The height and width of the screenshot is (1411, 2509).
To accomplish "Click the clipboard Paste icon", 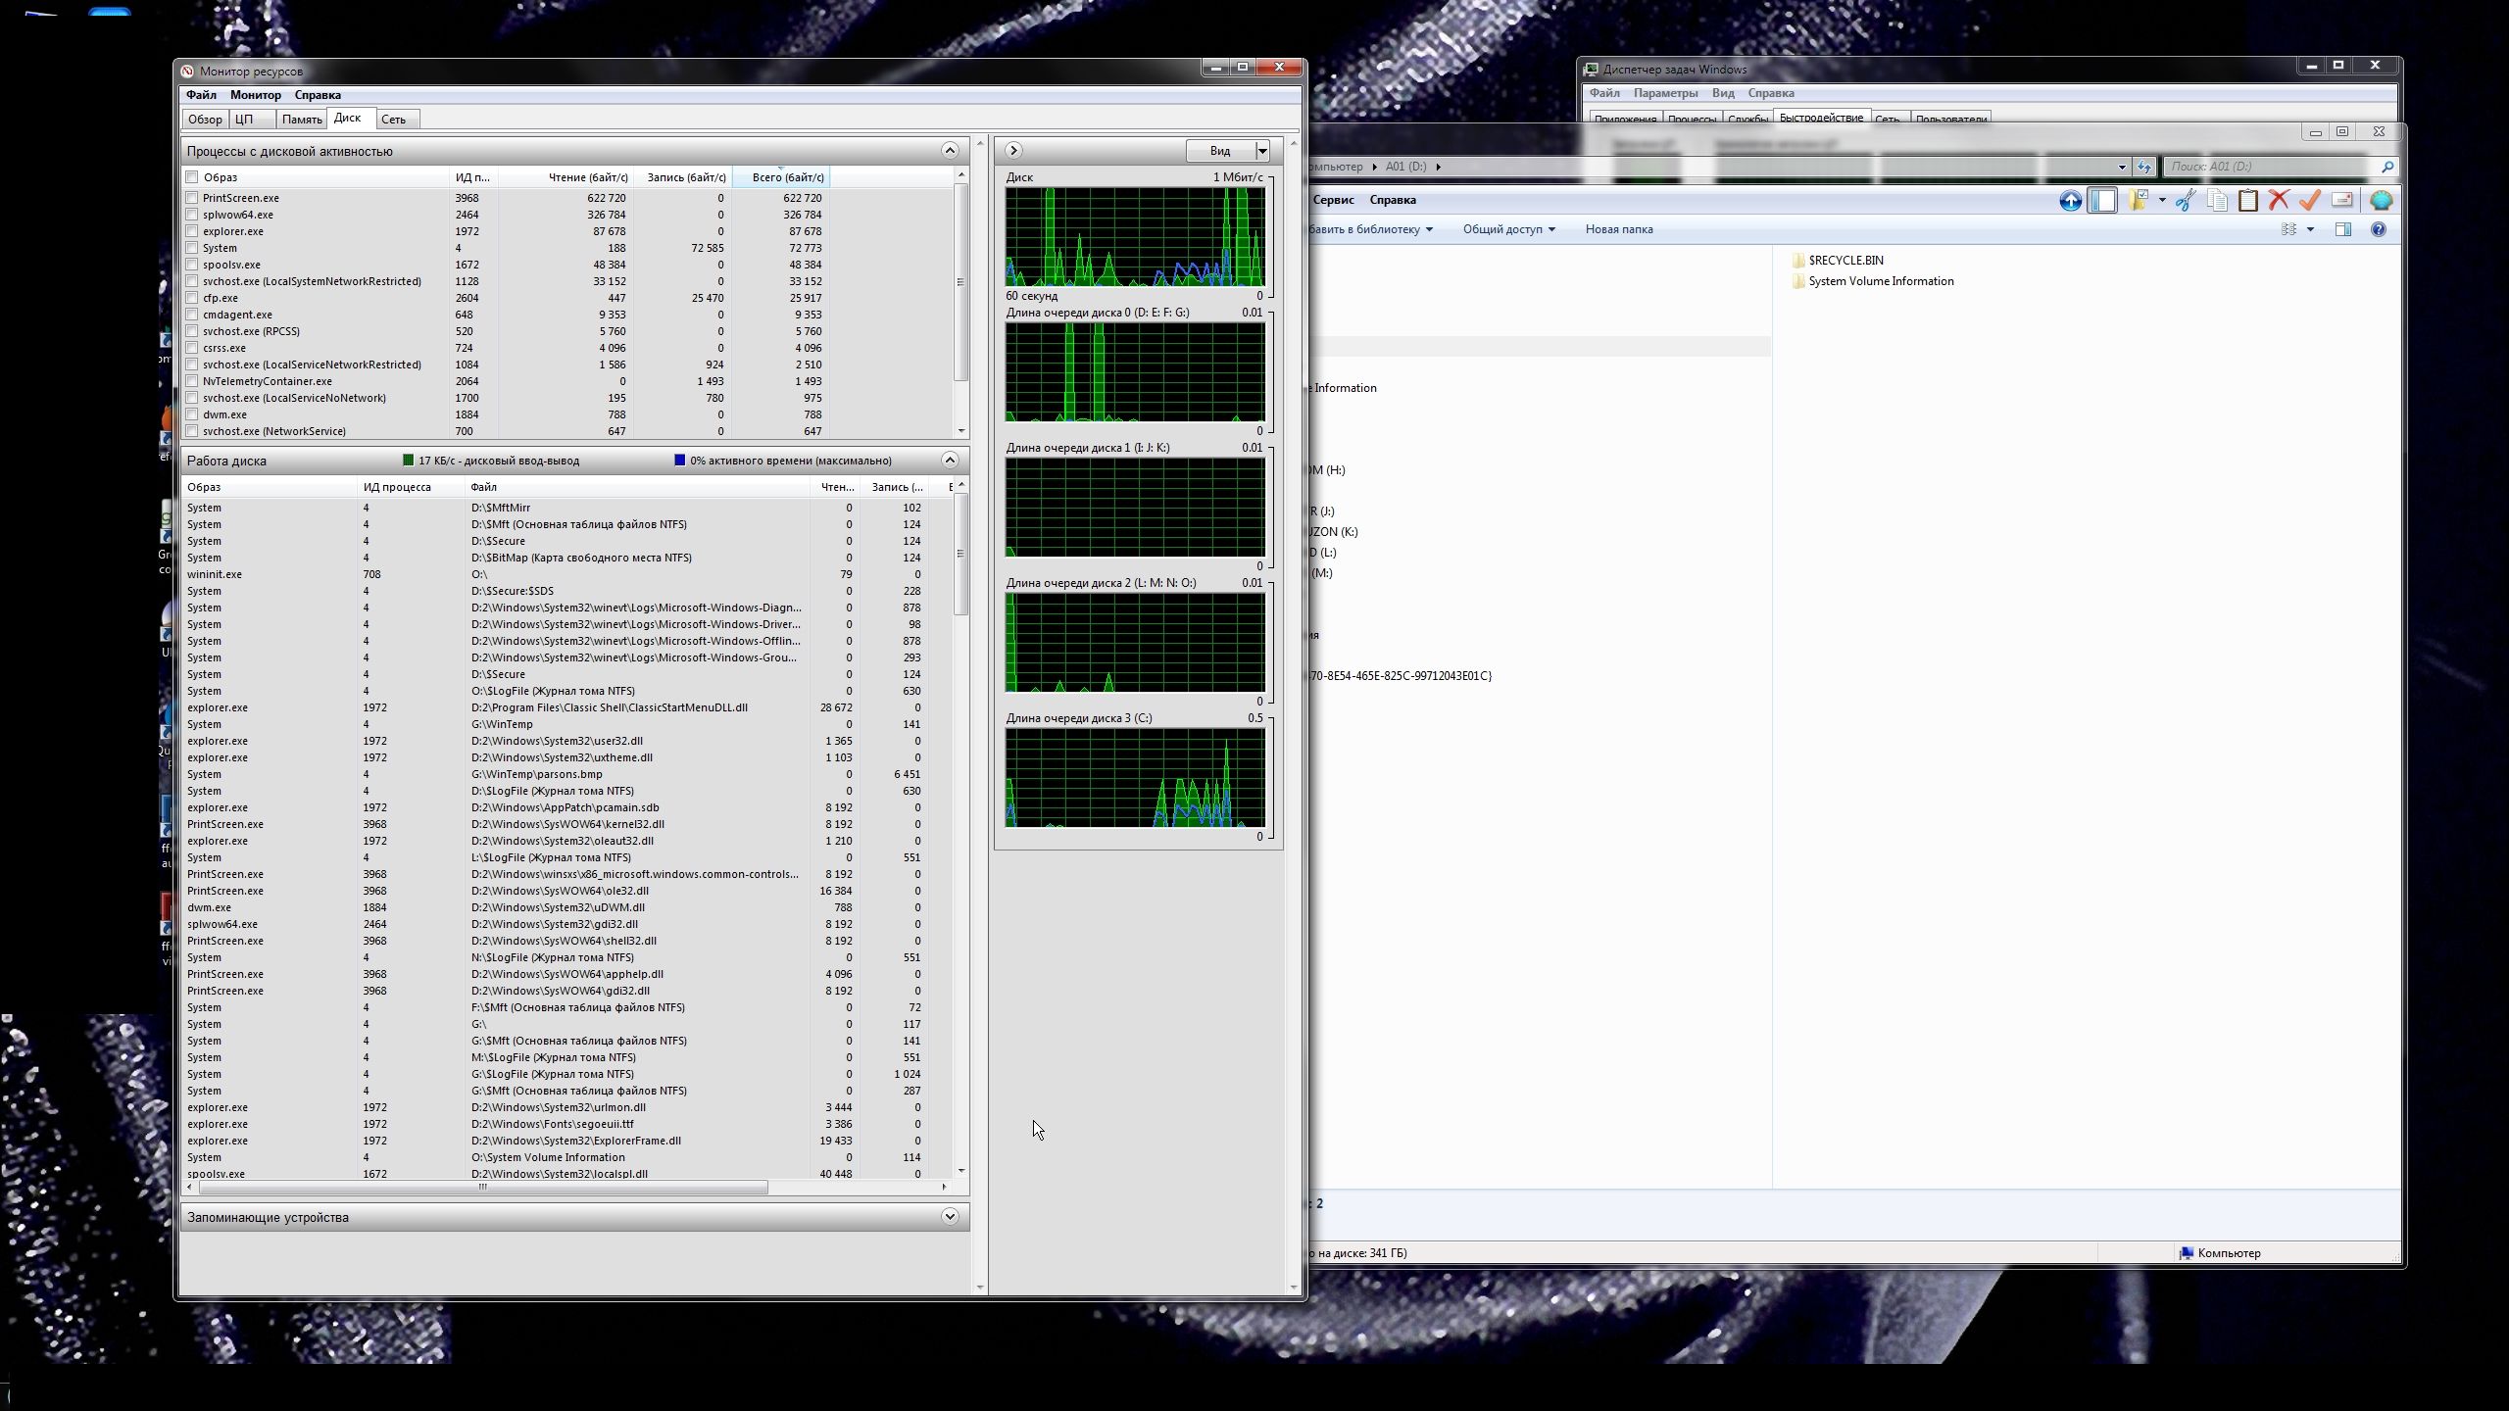I will (2248, 200).
